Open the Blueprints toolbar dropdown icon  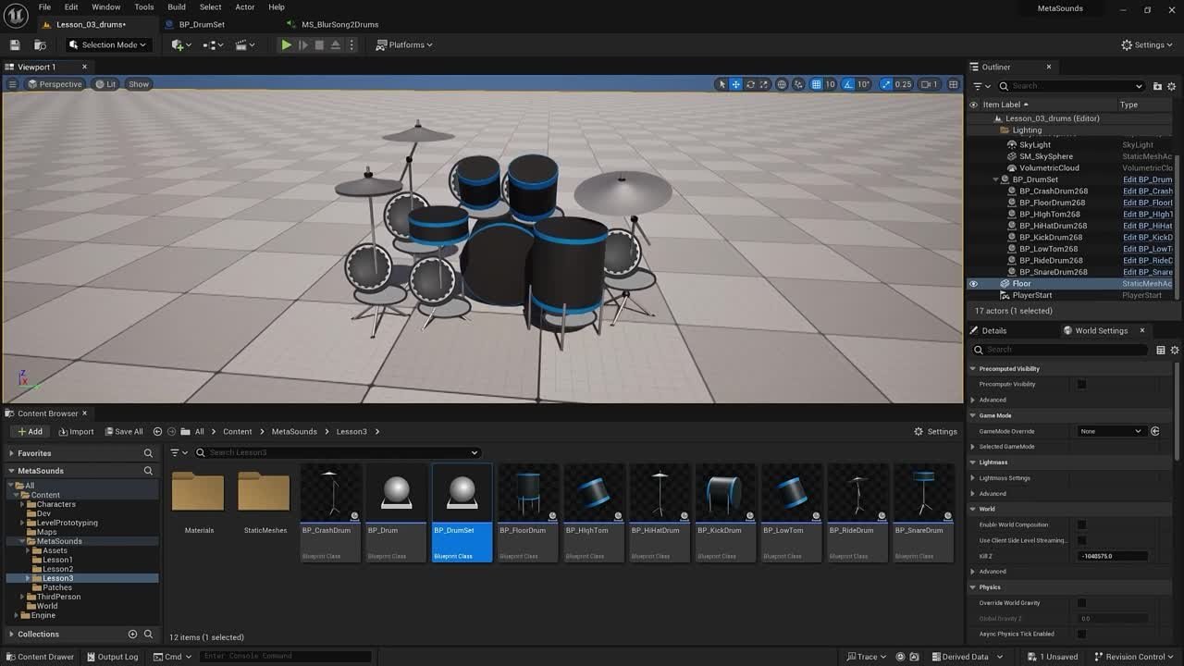point(213,44)
